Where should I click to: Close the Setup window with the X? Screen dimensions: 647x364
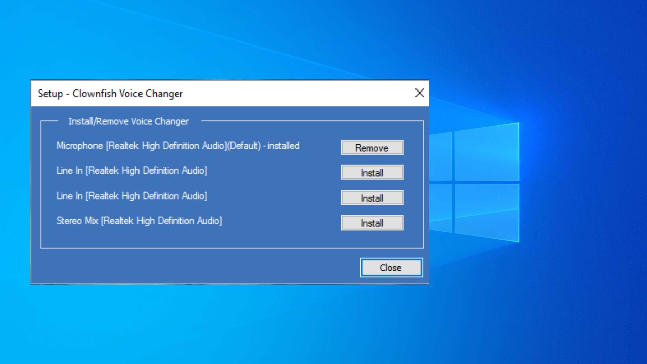[419, 93]
